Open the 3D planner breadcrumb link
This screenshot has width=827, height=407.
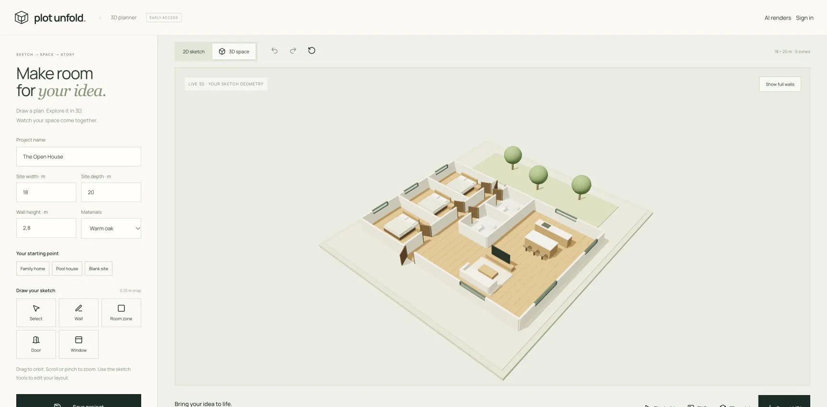point(123,18)
